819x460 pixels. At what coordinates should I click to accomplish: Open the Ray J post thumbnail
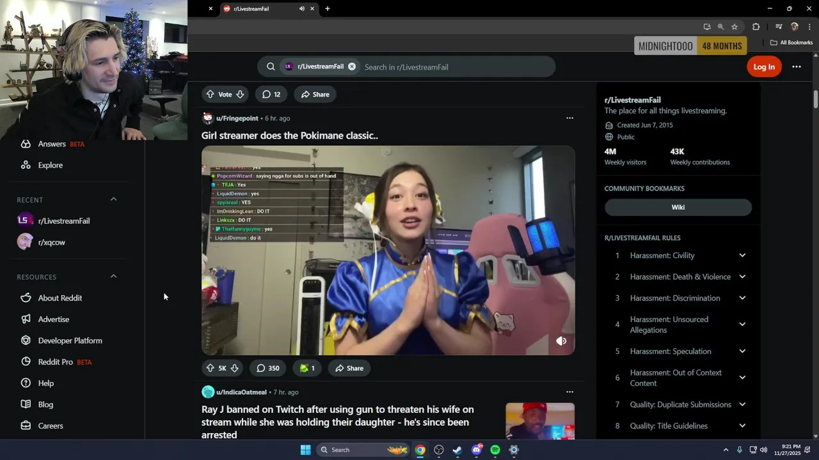coord(540,421)
